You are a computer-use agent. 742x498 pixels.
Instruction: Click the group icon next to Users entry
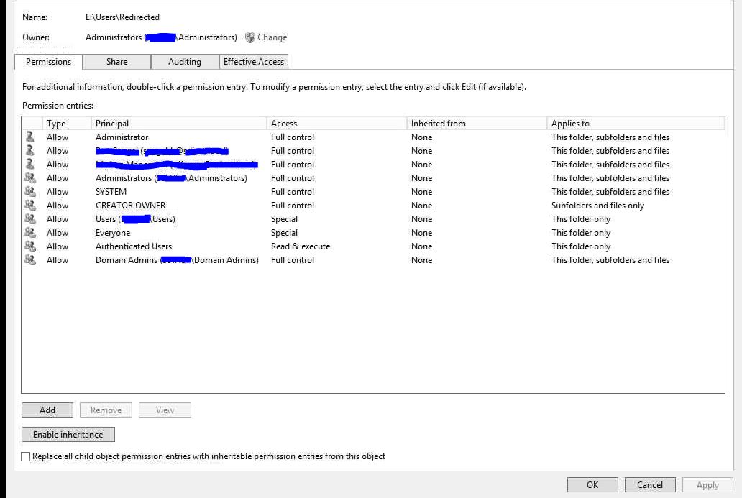click(32, 218)
